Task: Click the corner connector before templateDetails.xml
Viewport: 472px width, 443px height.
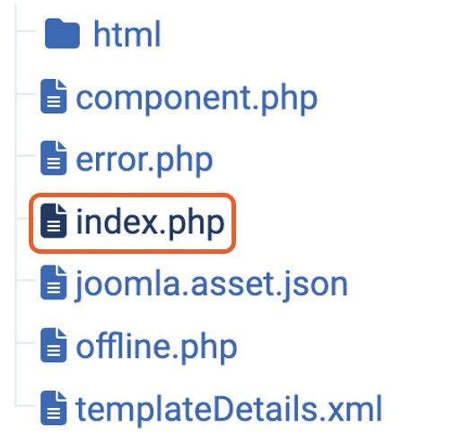Action: pos(26,405)
